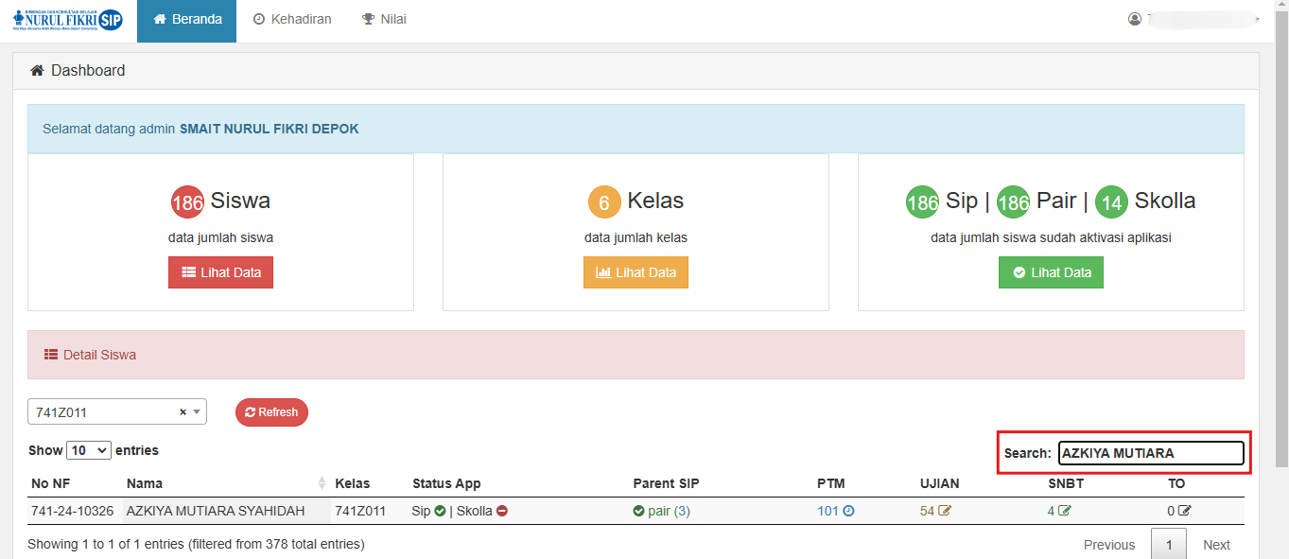The height and width of the screenshot is (559, 1289).
Task: Click the Search input field
Action: [1150, 453]
